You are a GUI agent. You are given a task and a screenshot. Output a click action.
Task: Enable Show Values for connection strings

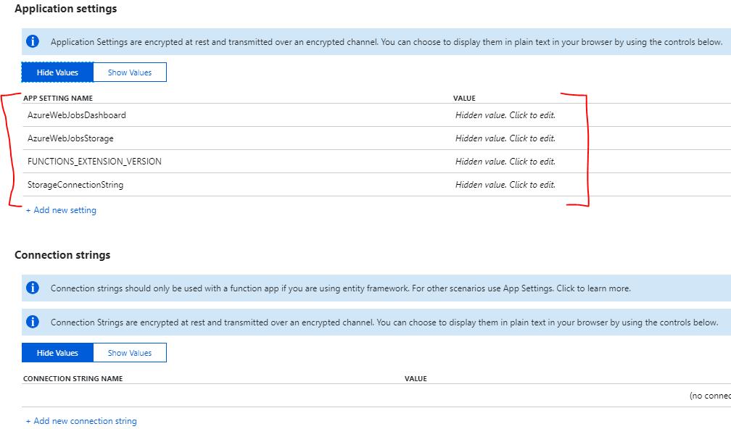tap(129, 352)
